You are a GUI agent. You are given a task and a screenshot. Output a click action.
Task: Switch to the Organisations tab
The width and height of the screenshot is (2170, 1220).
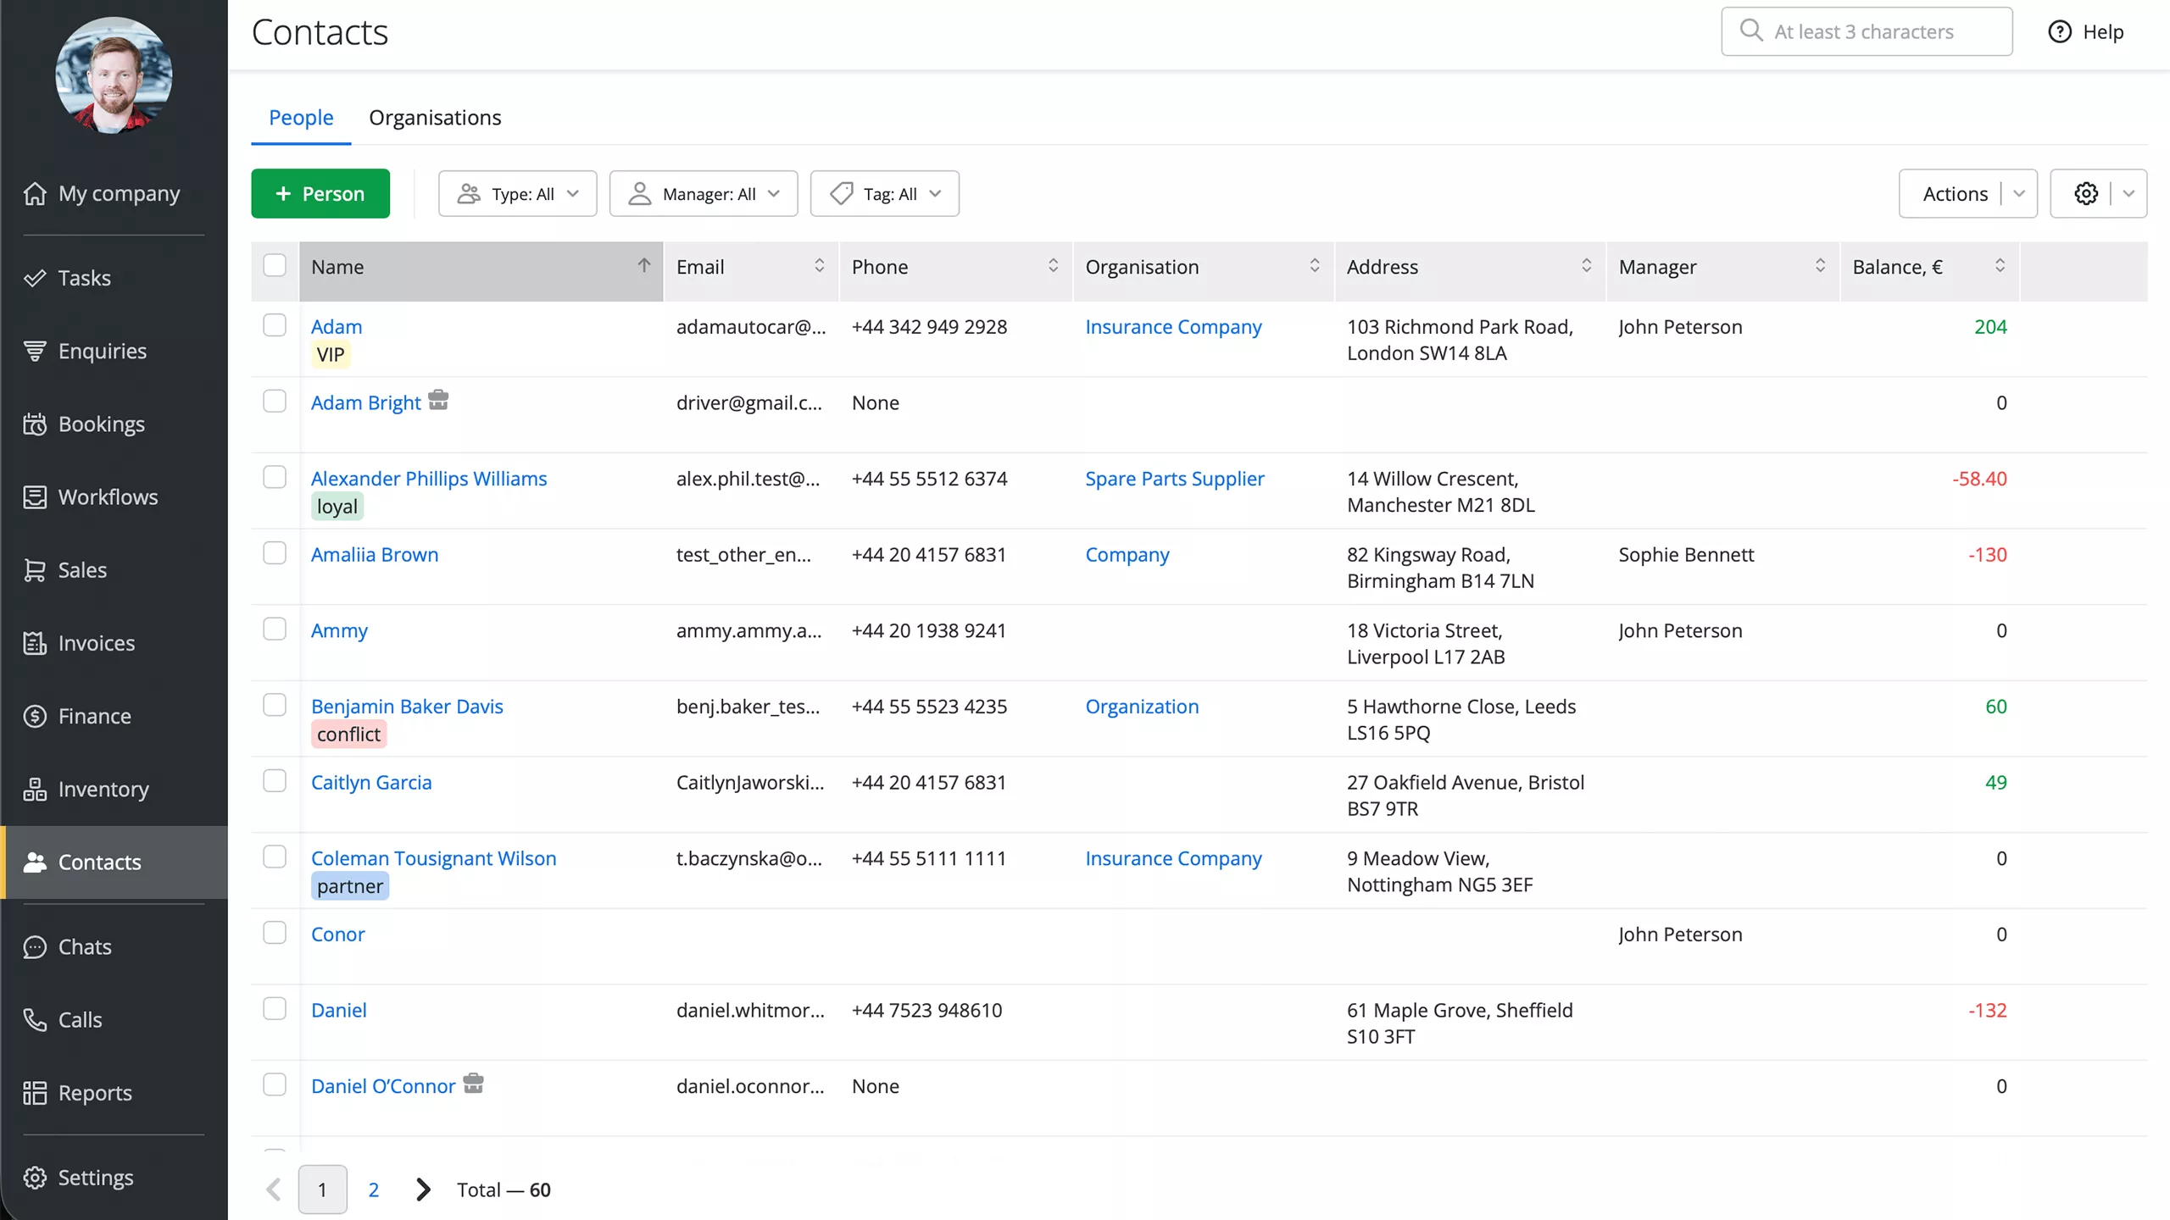(434, 118)
